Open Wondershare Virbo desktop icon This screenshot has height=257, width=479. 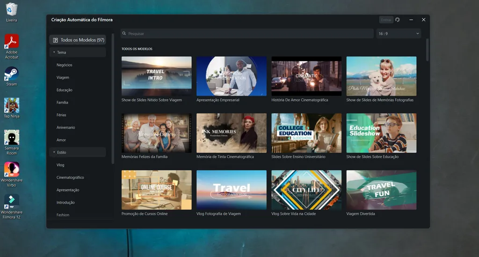(12, 169)
